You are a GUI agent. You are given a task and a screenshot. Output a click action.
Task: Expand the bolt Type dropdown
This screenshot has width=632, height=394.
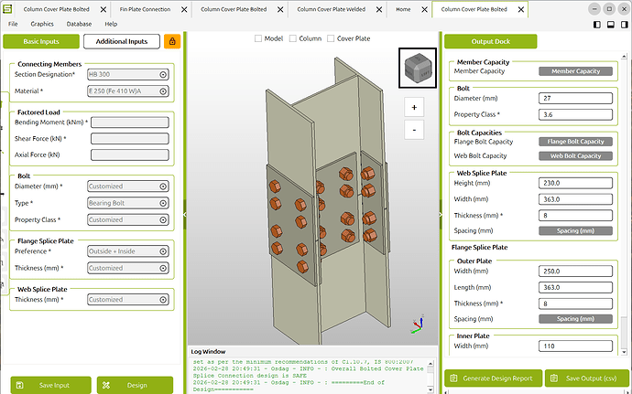tap(128, 203)
